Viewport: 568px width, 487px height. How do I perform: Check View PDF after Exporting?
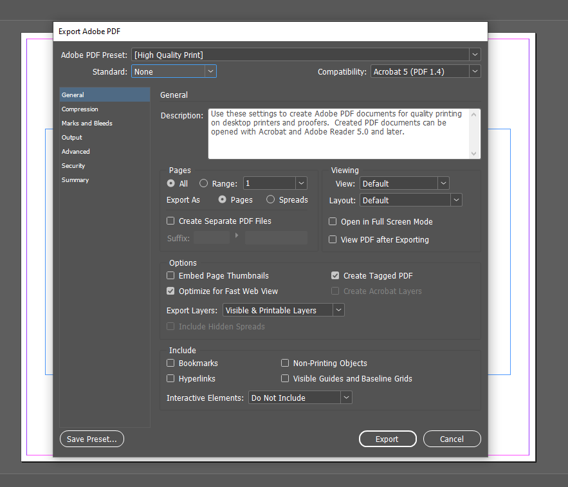click(x=332, y=239)
